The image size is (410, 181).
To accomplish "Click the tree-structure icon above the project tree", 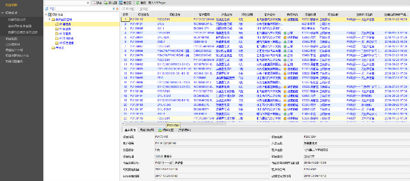I will 52,9.
